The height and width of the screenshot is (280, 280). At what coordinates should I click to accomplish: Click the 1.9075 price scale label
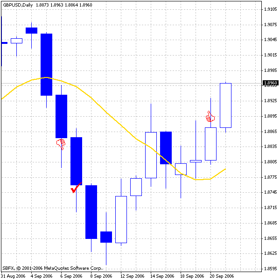(x=271, y=25)
